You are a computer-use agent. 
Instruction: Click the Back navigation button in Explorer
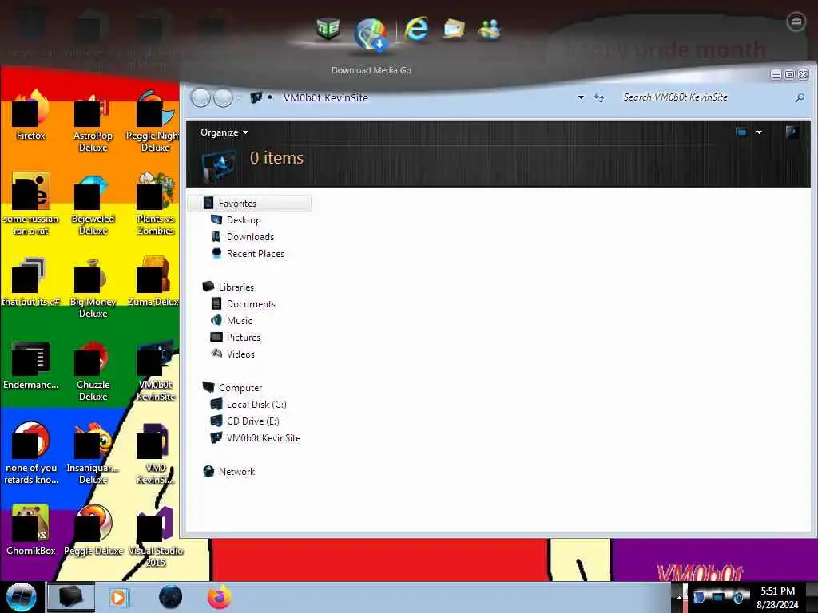click(201, 97)
